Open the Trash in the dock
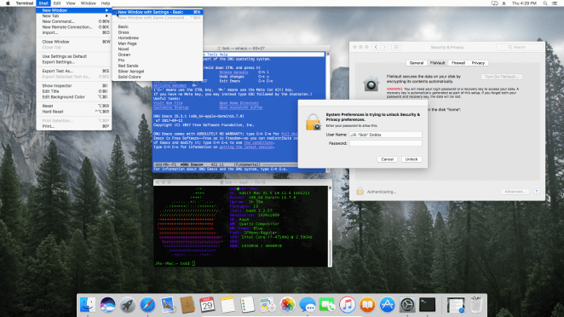The image size is (564, 317). (476, 305)
